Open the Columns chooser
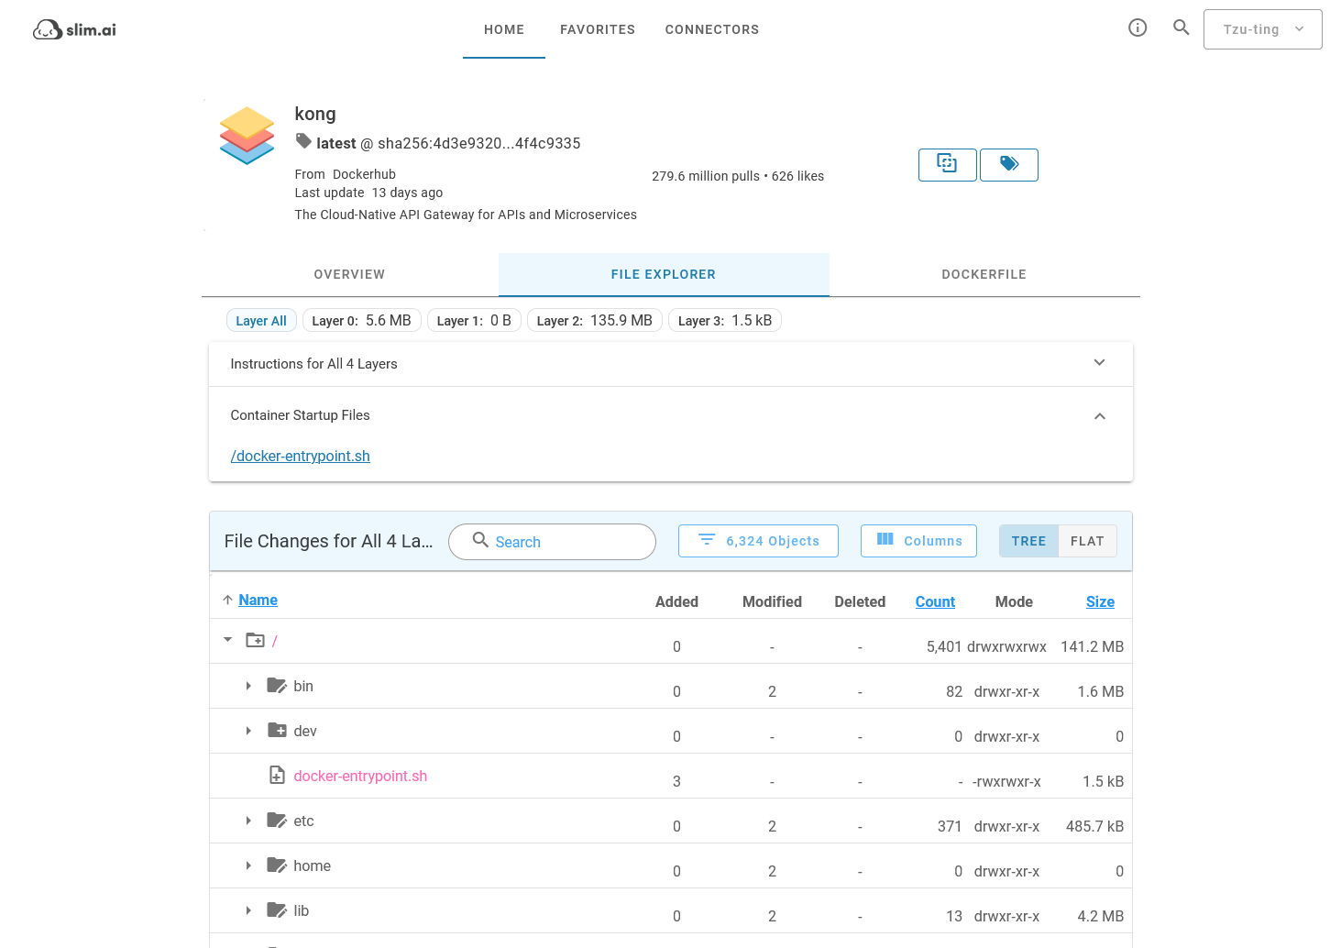The width and height of the screenshot is (1341, 948). (918, 541)
